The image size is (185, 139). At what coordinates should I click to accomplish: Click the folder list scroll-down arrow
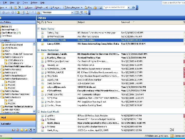point(34,111)
